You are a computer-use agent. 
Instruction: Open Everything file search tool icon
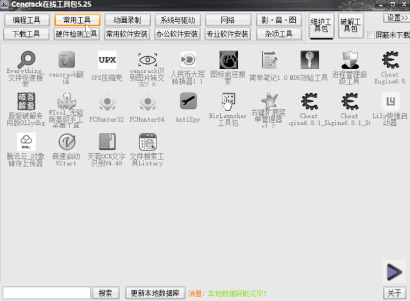[x=26, y=60]
